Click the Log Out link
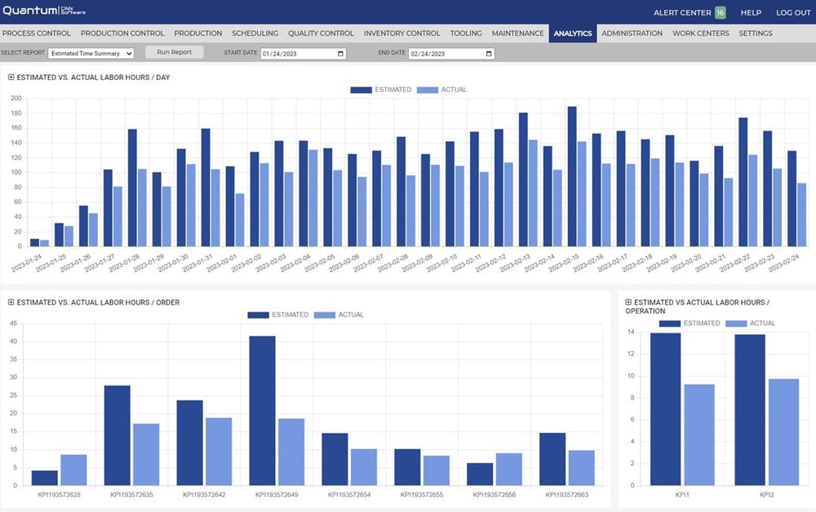This screenshot has height=512, width=816. coord(792,12)
